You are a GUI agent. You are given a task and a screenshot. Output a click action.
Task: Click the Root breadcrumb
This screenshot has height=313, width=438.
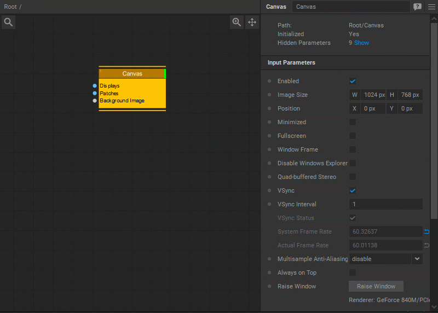[x=10, y=7]
